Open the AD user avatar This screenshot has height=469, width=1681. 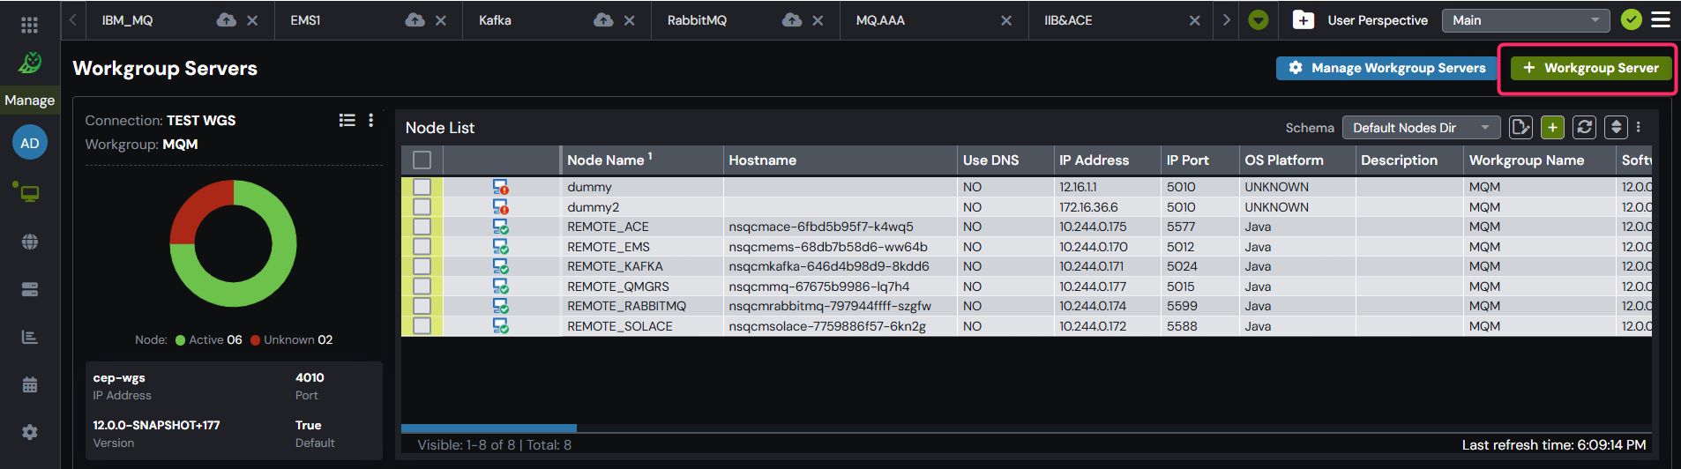pyautogui.click(x=30, y=143)
